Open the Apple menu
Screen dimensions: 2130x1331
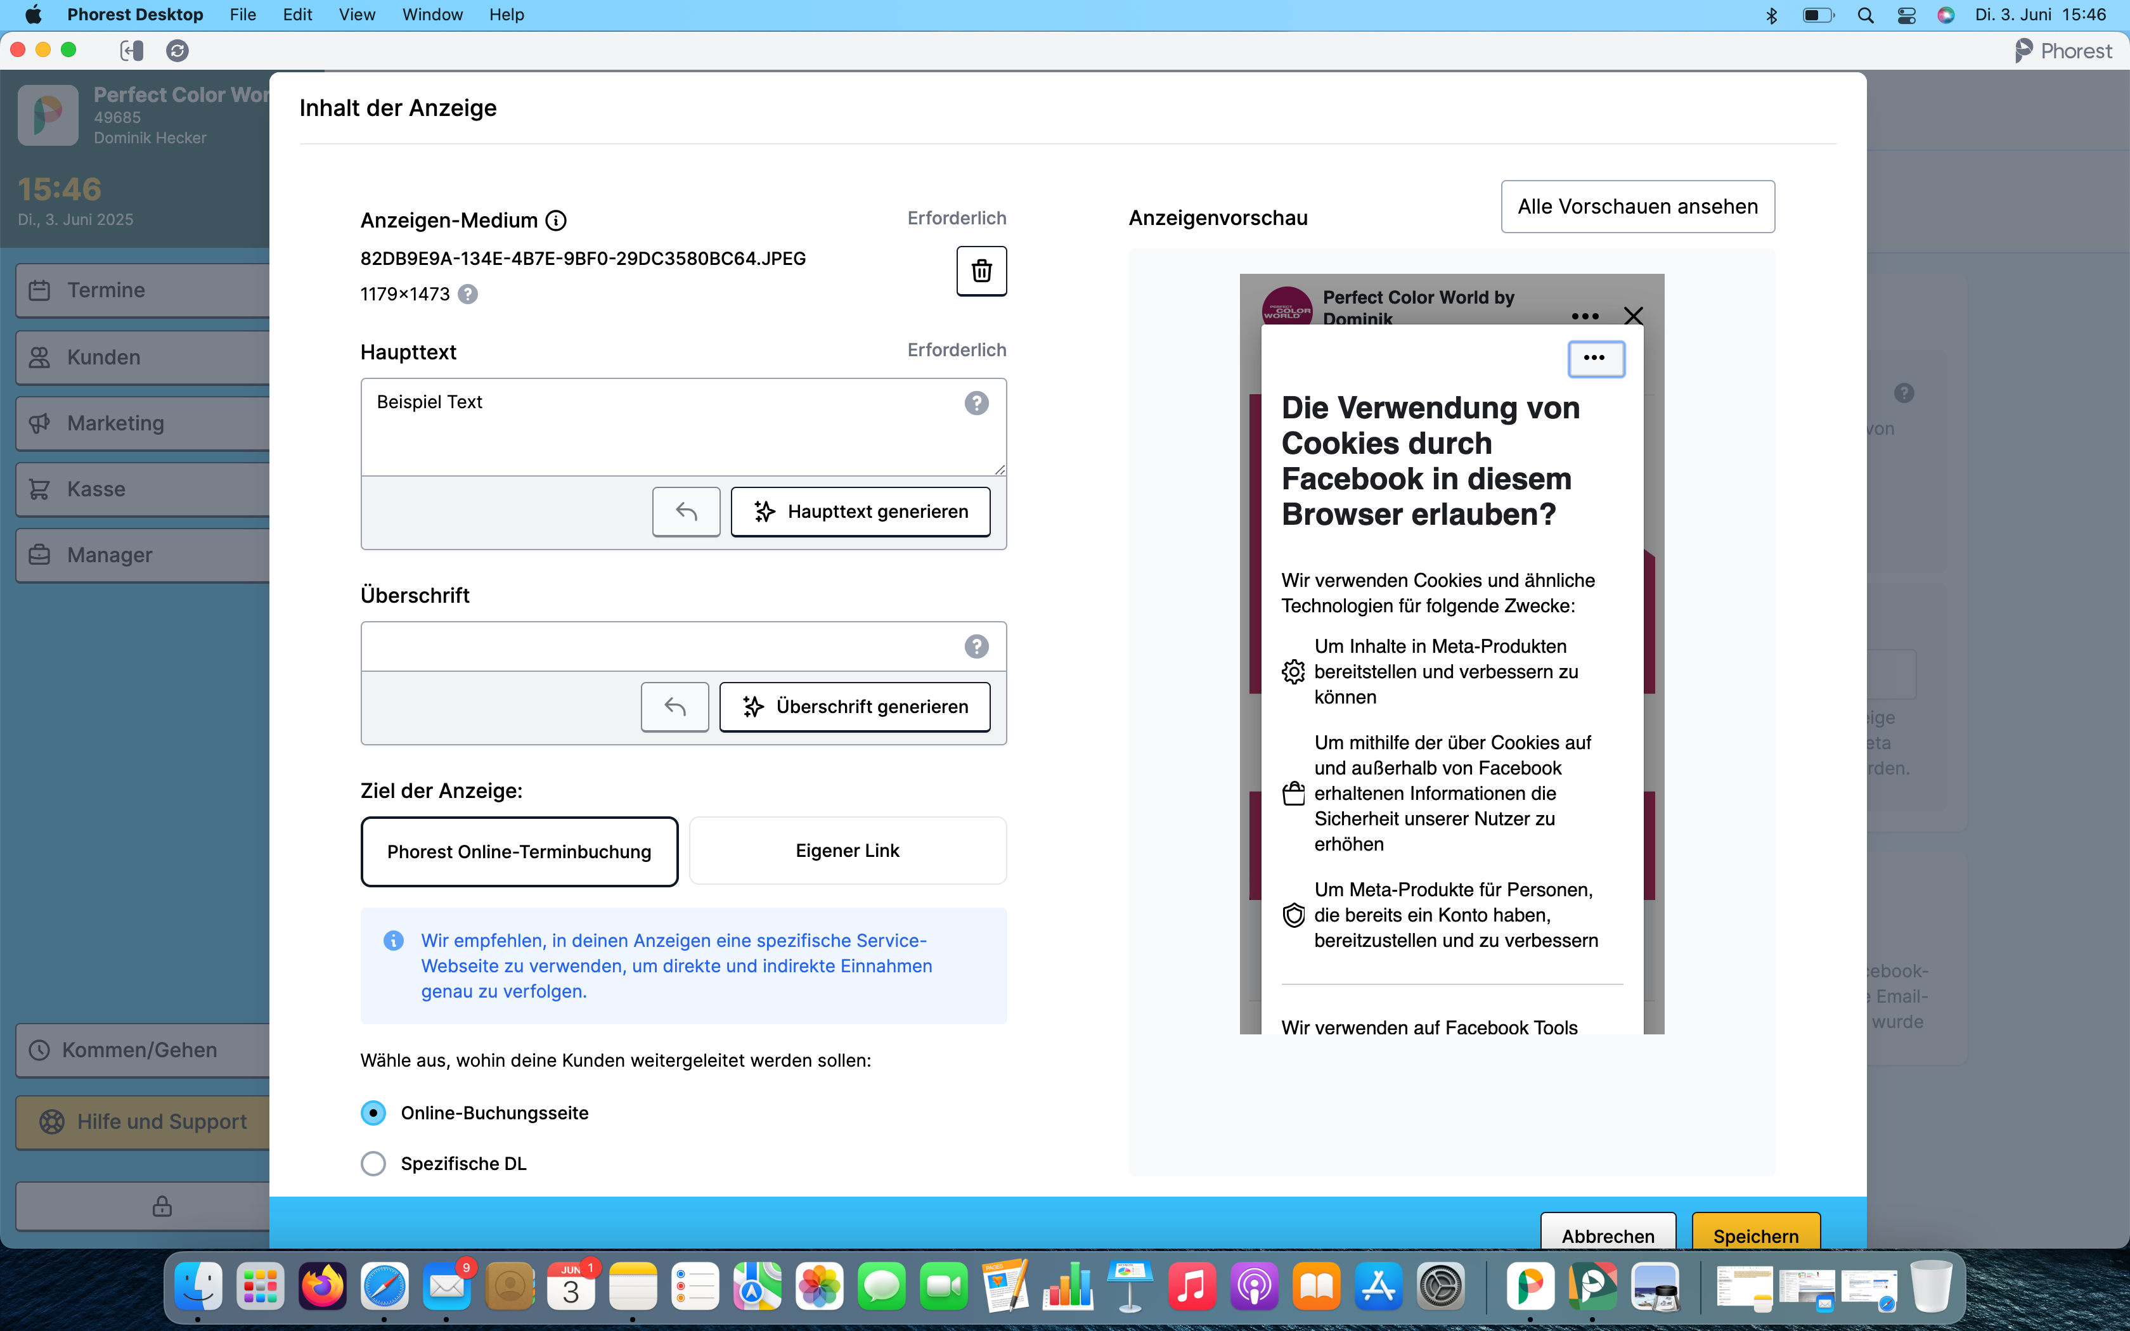coord(32,15)
